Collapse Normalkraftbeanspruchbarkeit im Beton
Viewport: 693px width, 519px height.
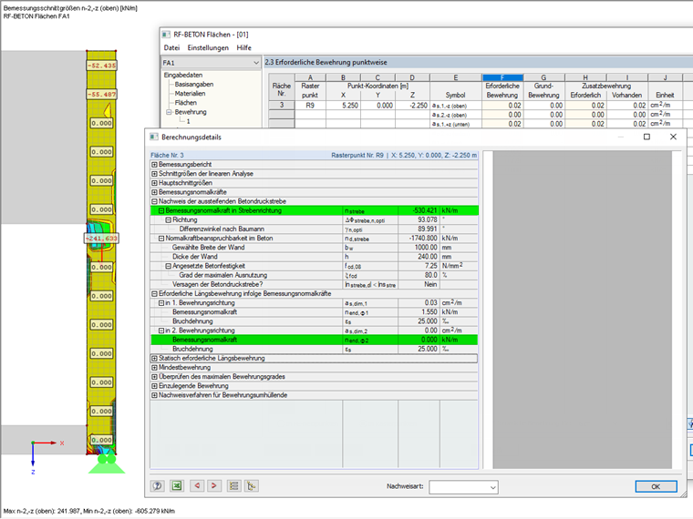pyautogui.click(x=161, y=239)
